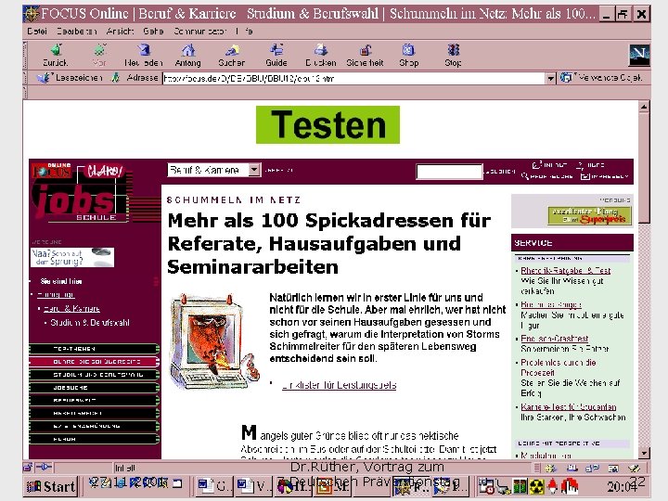Open the Verwandte Objekte button
Screen dimensions: 668x501
600,78
